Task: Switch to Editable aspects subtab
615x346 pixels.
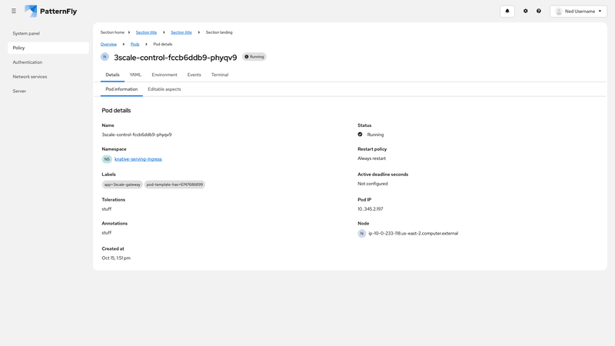Action: pos(165,89)
